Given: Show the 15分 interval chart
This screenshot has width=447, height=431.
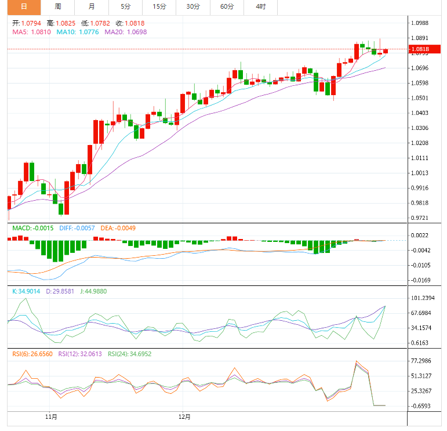Looking at the screenshot, I should [x=159, y=7].
